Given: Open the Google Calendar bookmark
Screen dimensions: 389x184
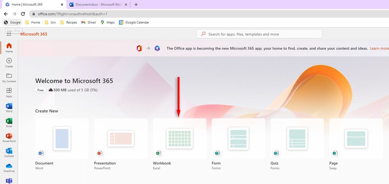Looking at the screenshot, I should [x=134, y=22].
